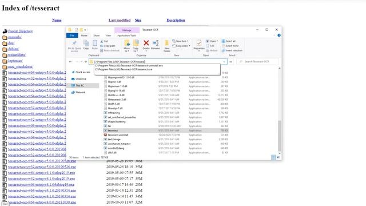
Task: Collapse the ribbon with chevron
Action: pos(274,35)
